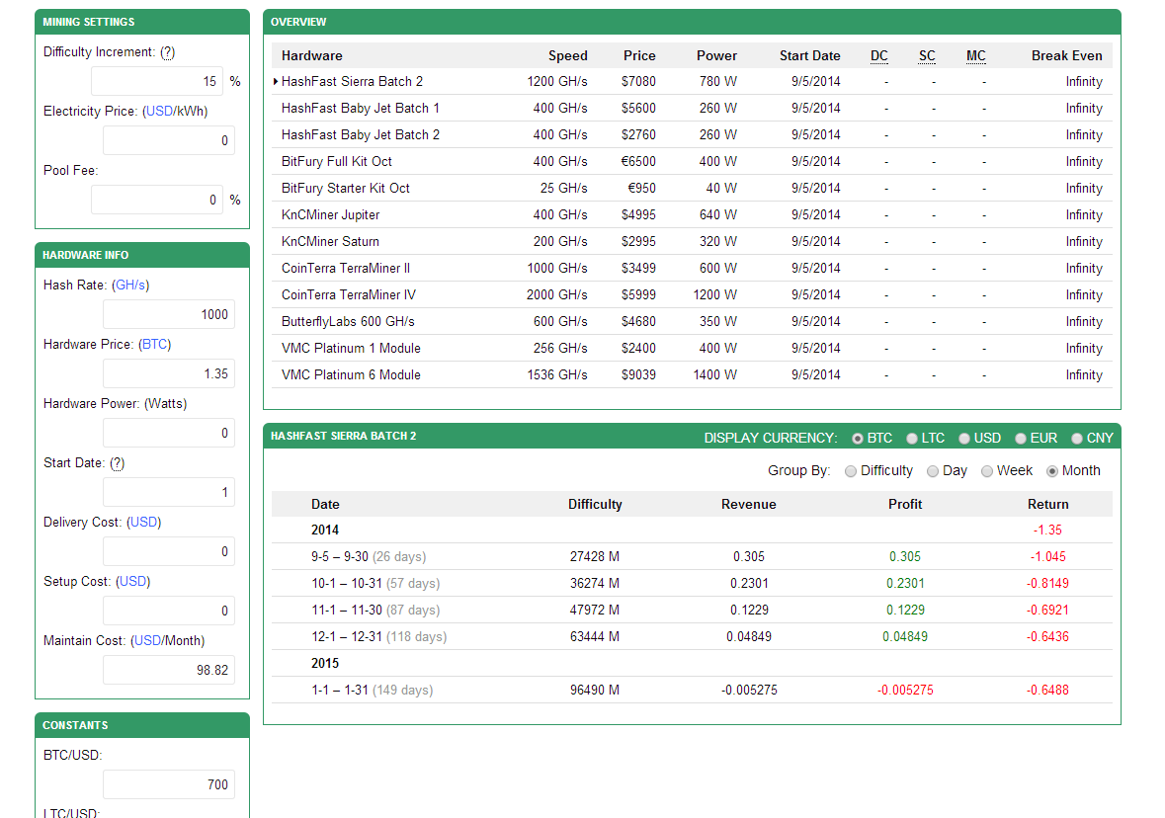
Task: Click the Break Even column header
Action: [x=1067, y=55]
